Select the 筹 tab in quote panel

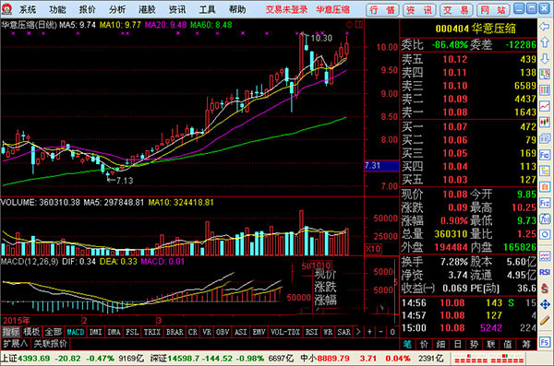point(526,344)
